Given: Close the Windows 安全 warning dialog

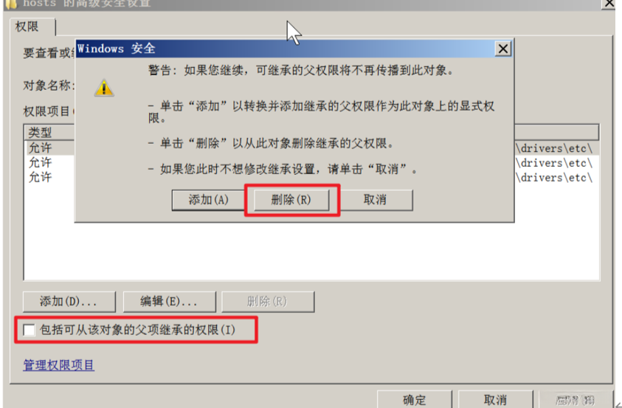Looking at the screenshot, I should click(503, 49).
